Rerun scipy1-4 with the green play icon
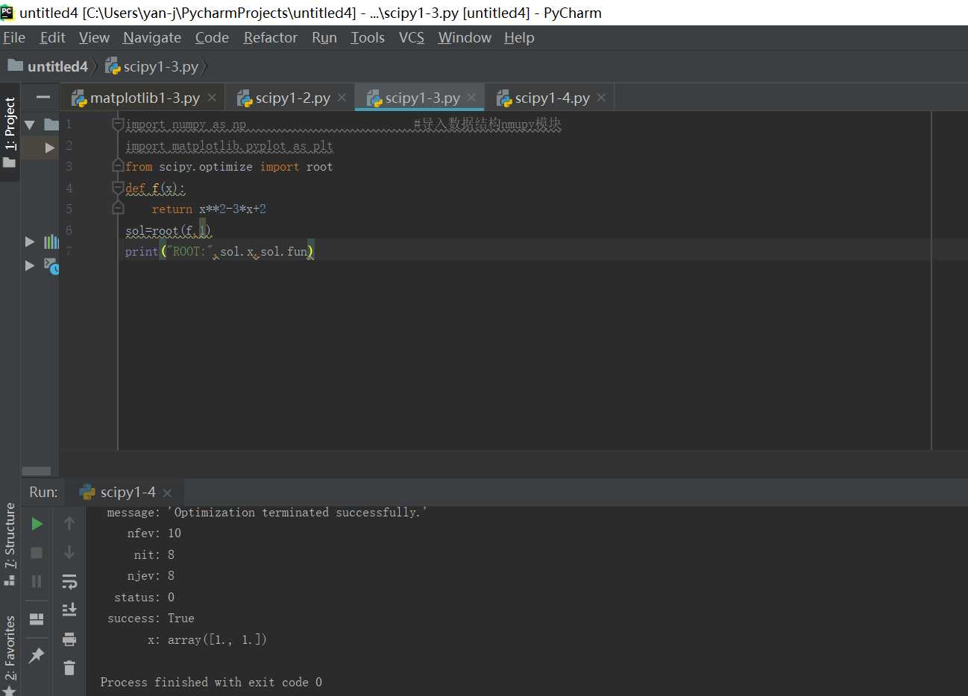 coord(37,524)
